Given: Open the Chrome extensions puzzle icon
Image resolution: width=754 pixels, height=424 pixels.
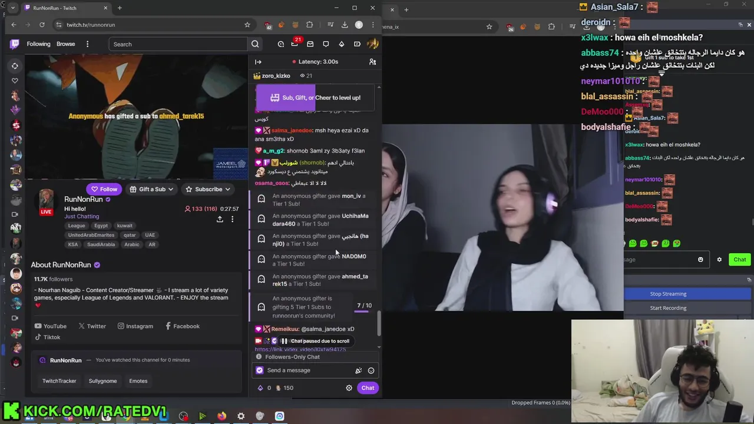Looking at the screenshot, I should click(310, 25).
